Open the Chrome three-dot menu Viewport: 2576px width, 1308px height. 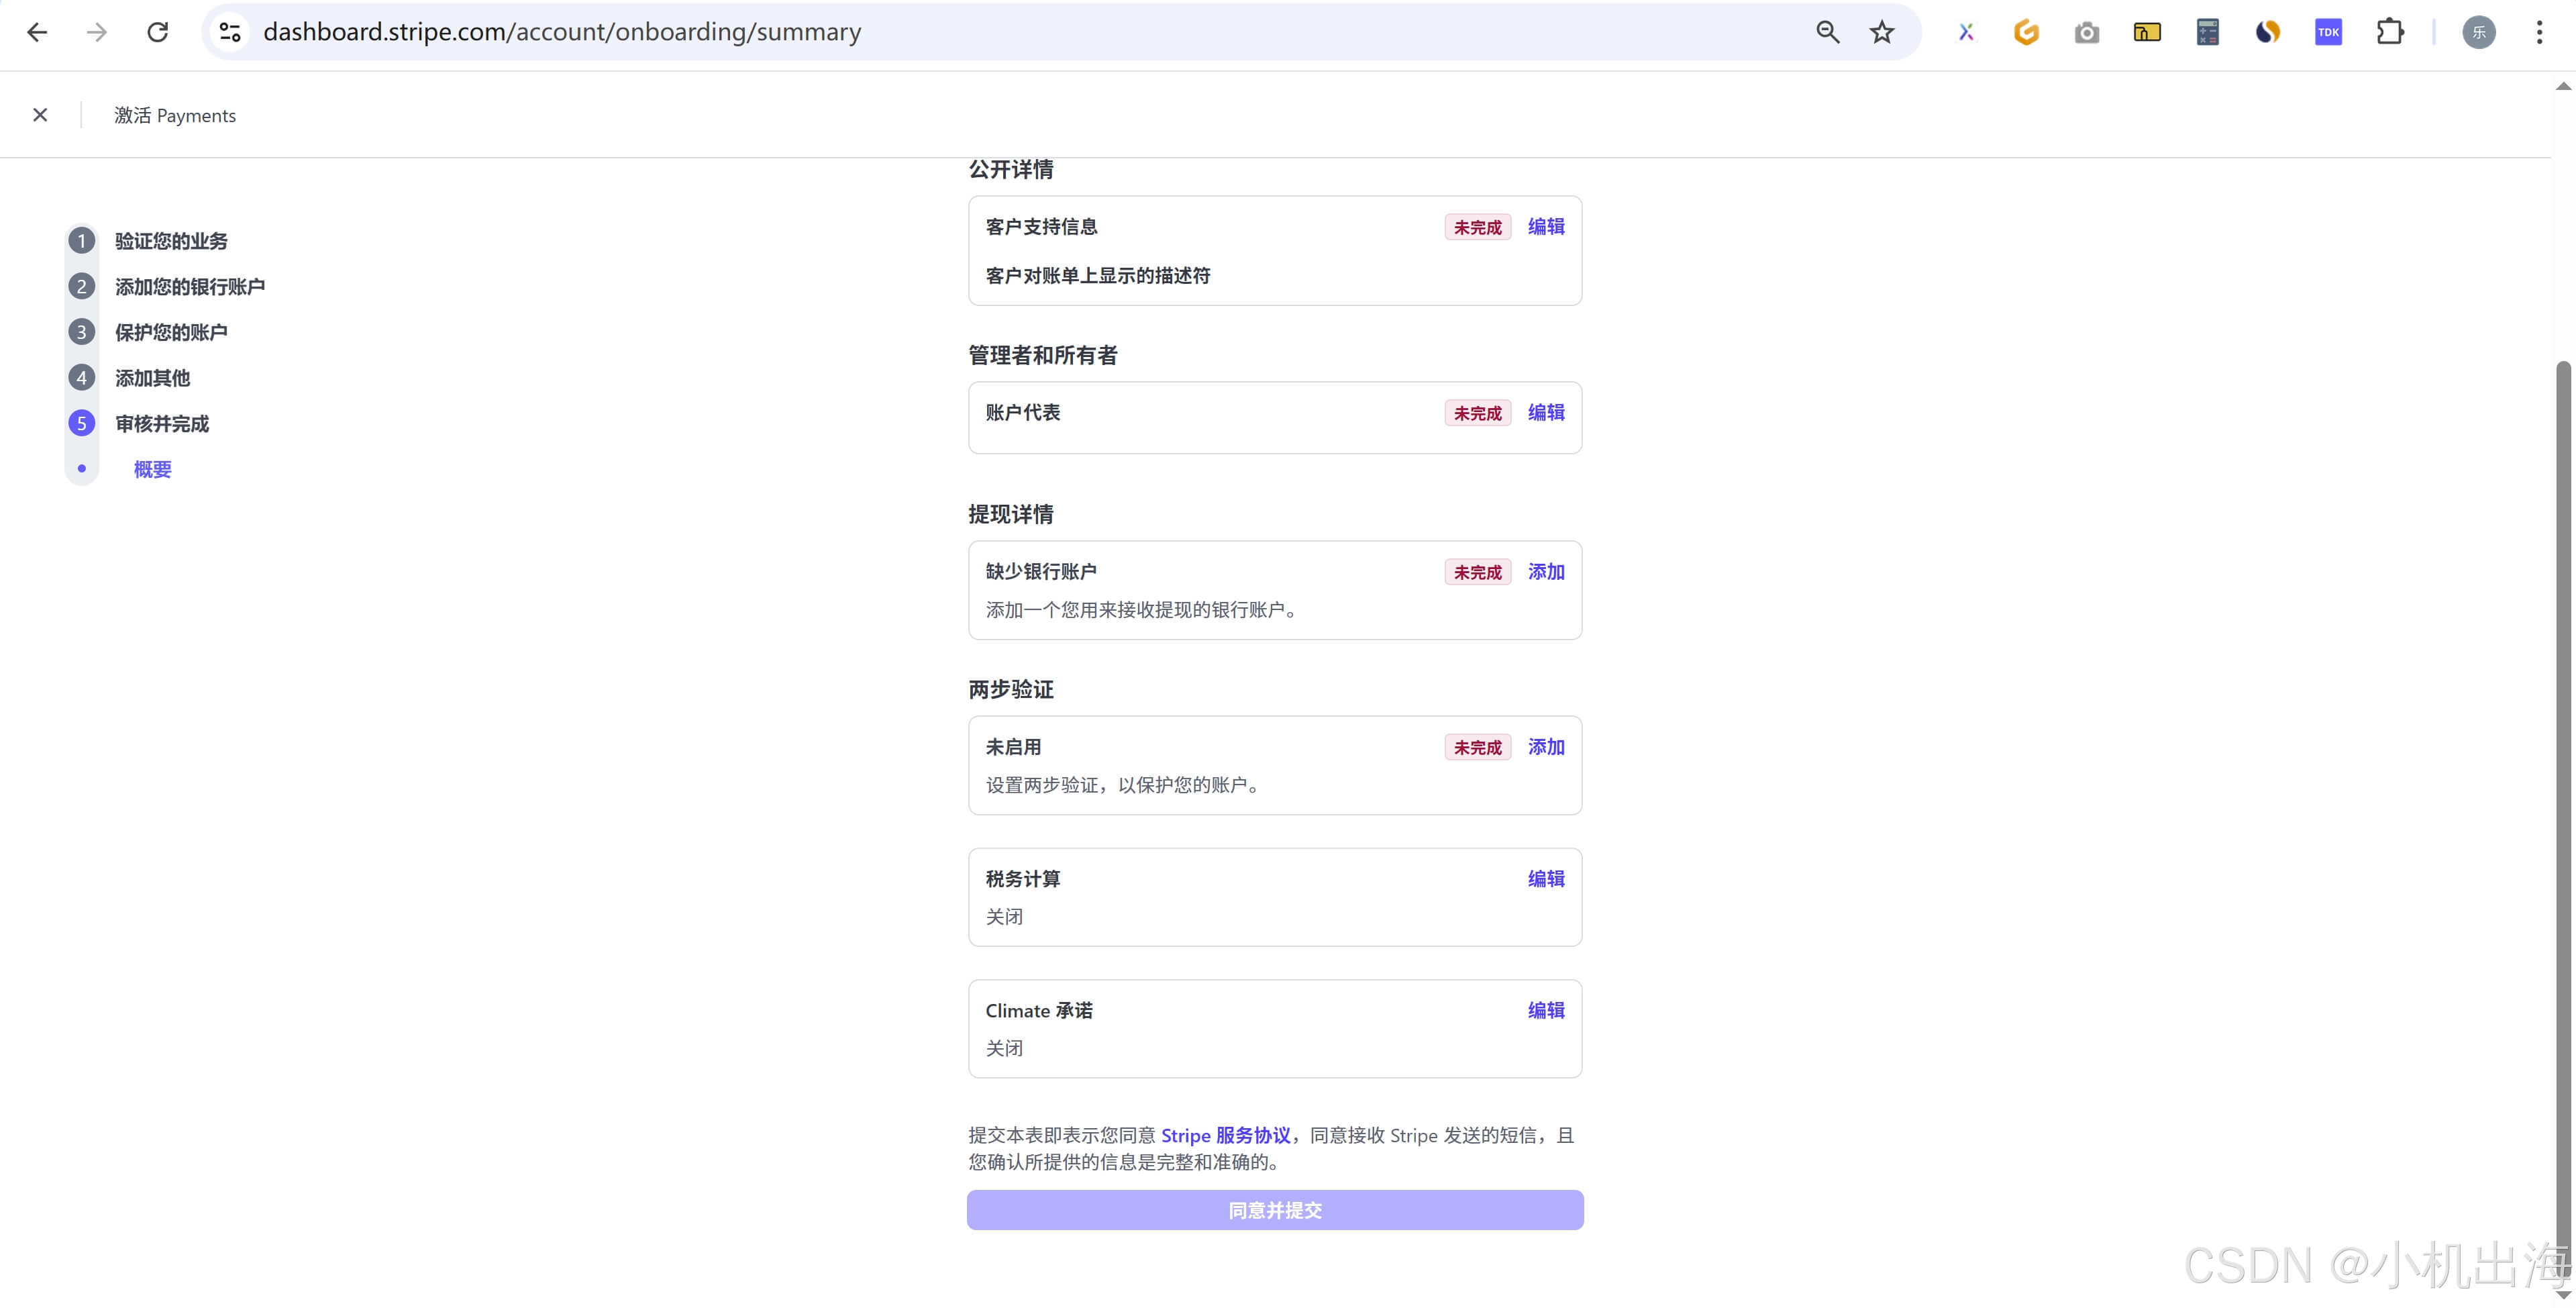click(2539, 32)
